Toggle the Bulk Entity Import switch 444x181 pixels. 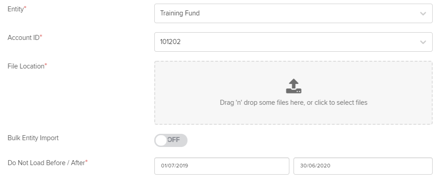(171, 140)
